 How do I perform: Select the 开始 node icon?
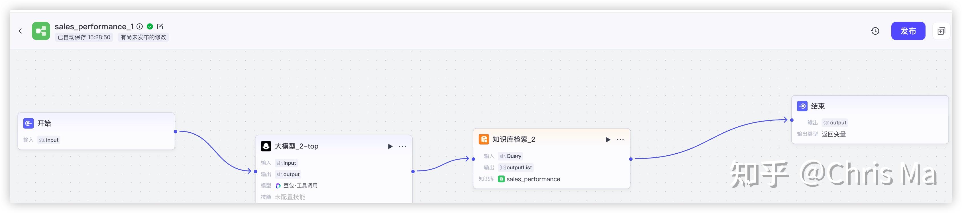tap(28, 123)
